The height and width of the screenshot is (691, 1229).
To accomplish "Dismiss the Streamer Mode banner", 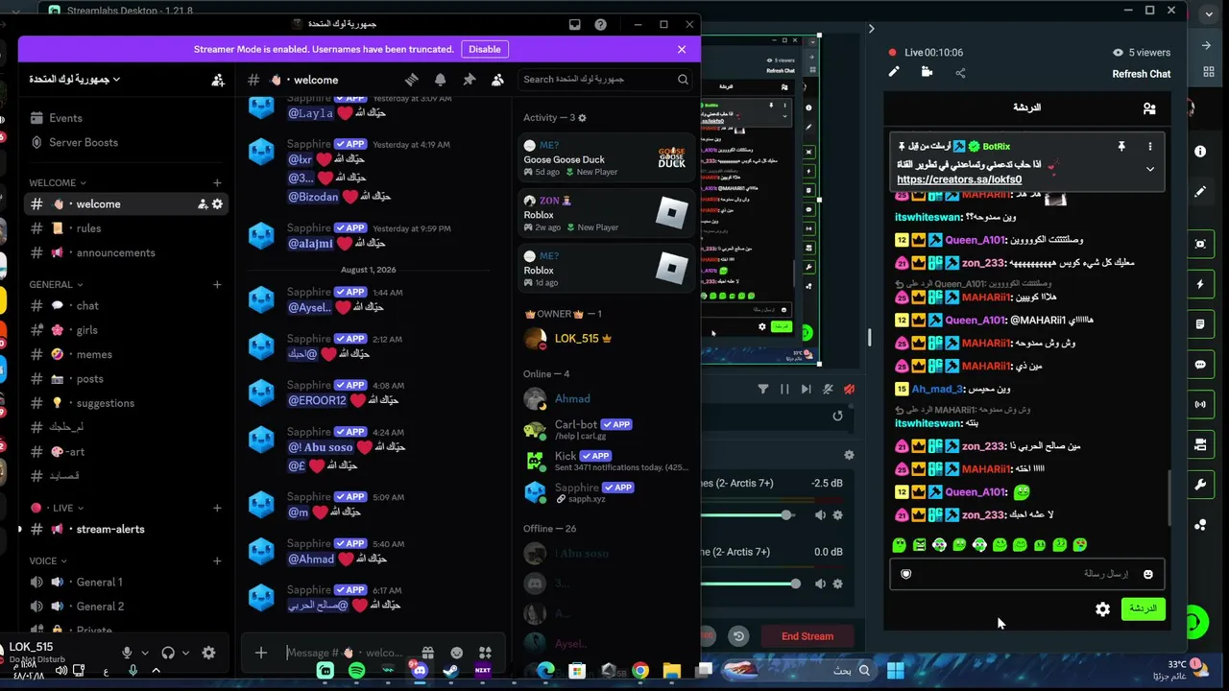I will tap(682, 49).
